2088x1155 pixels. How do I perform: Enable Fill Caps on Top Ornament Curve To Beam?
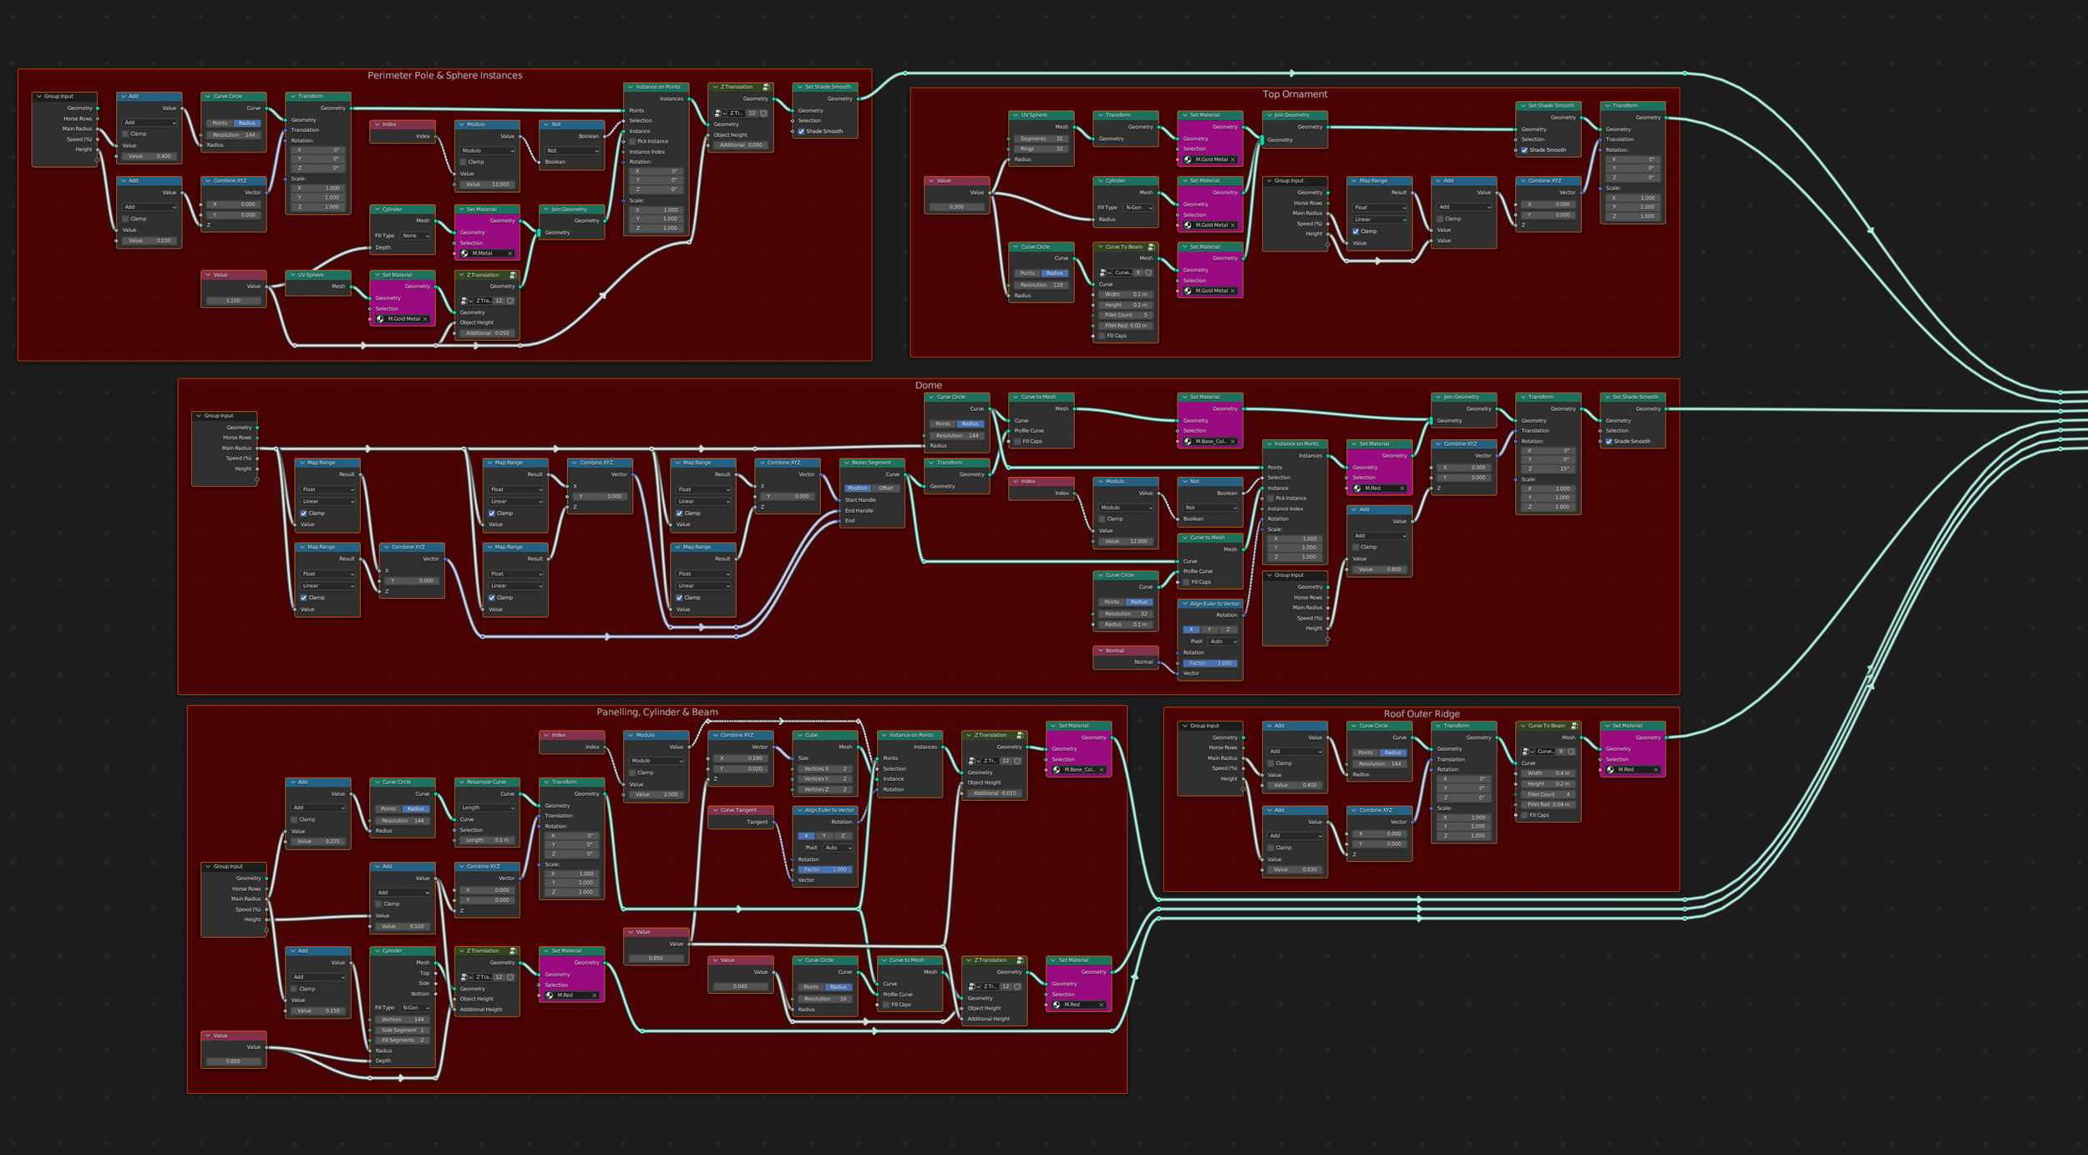point(1102,336)
